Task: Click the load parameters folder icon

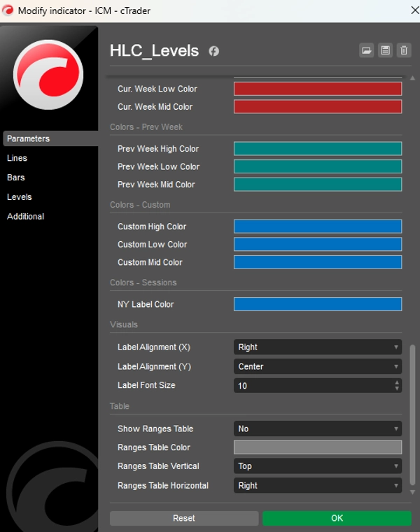Action: tap(366, 50)
